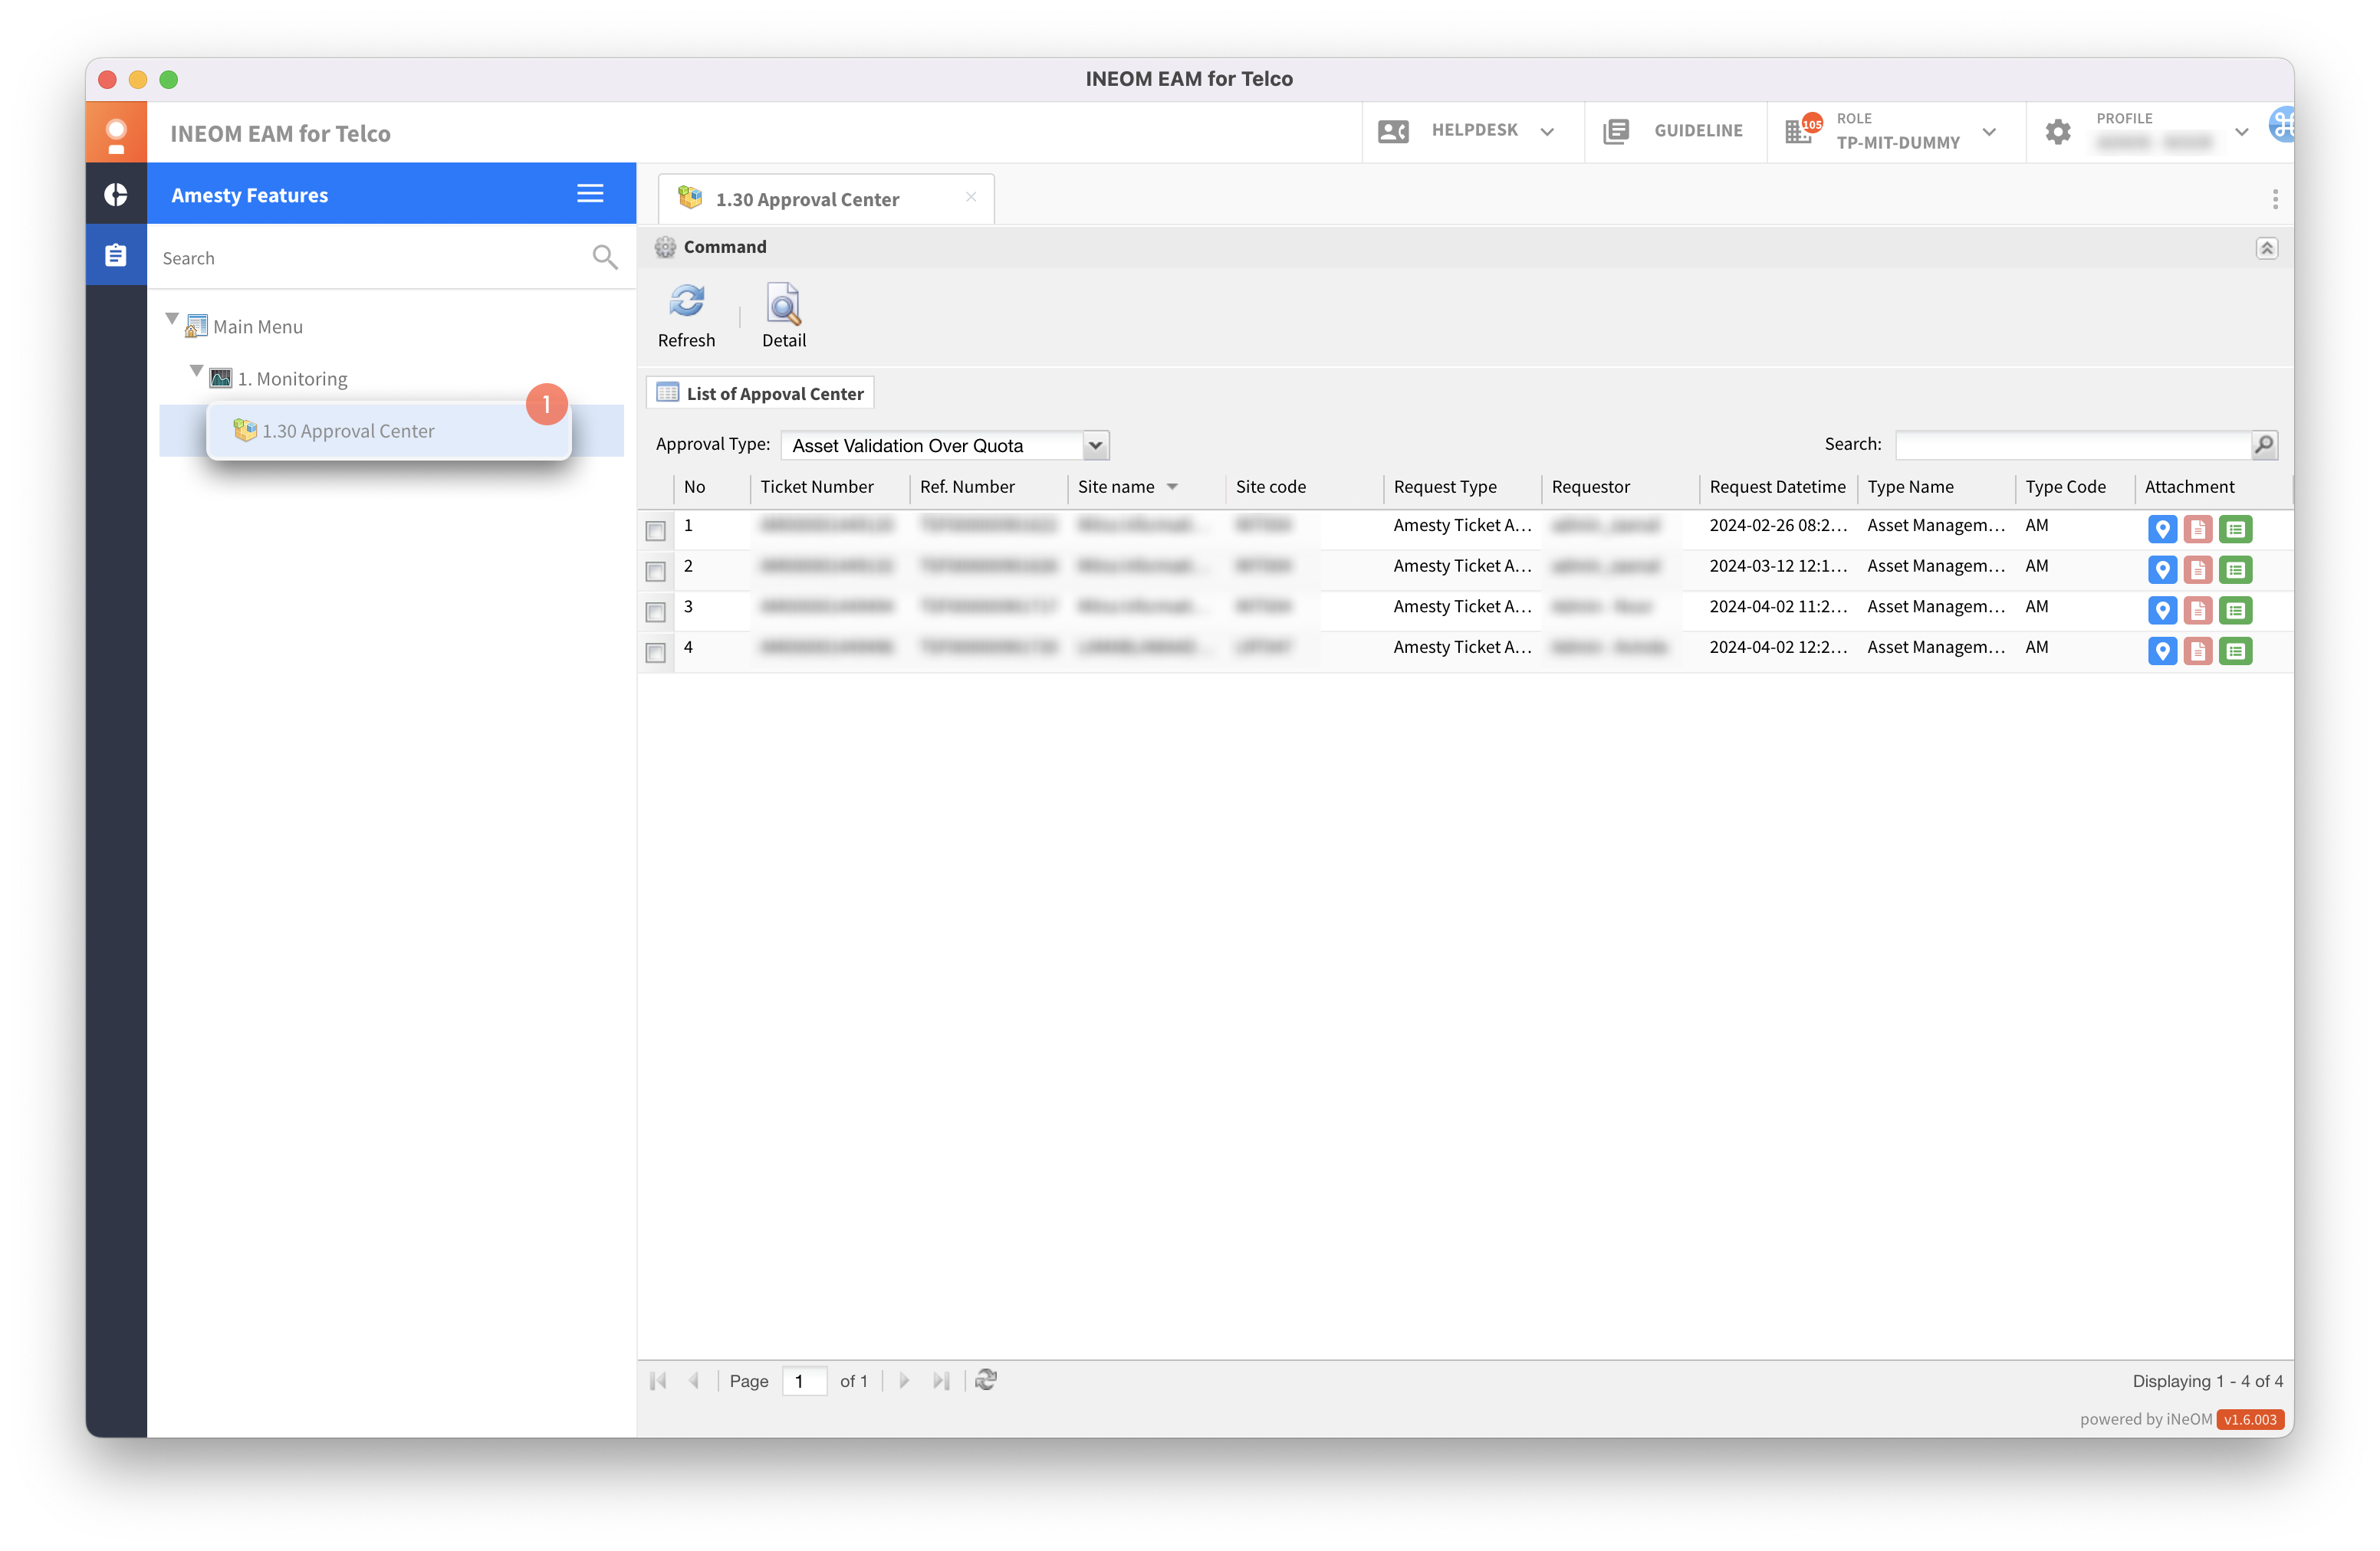Tick the checkbox for row 3
2380x1551 pixels.
655,612
